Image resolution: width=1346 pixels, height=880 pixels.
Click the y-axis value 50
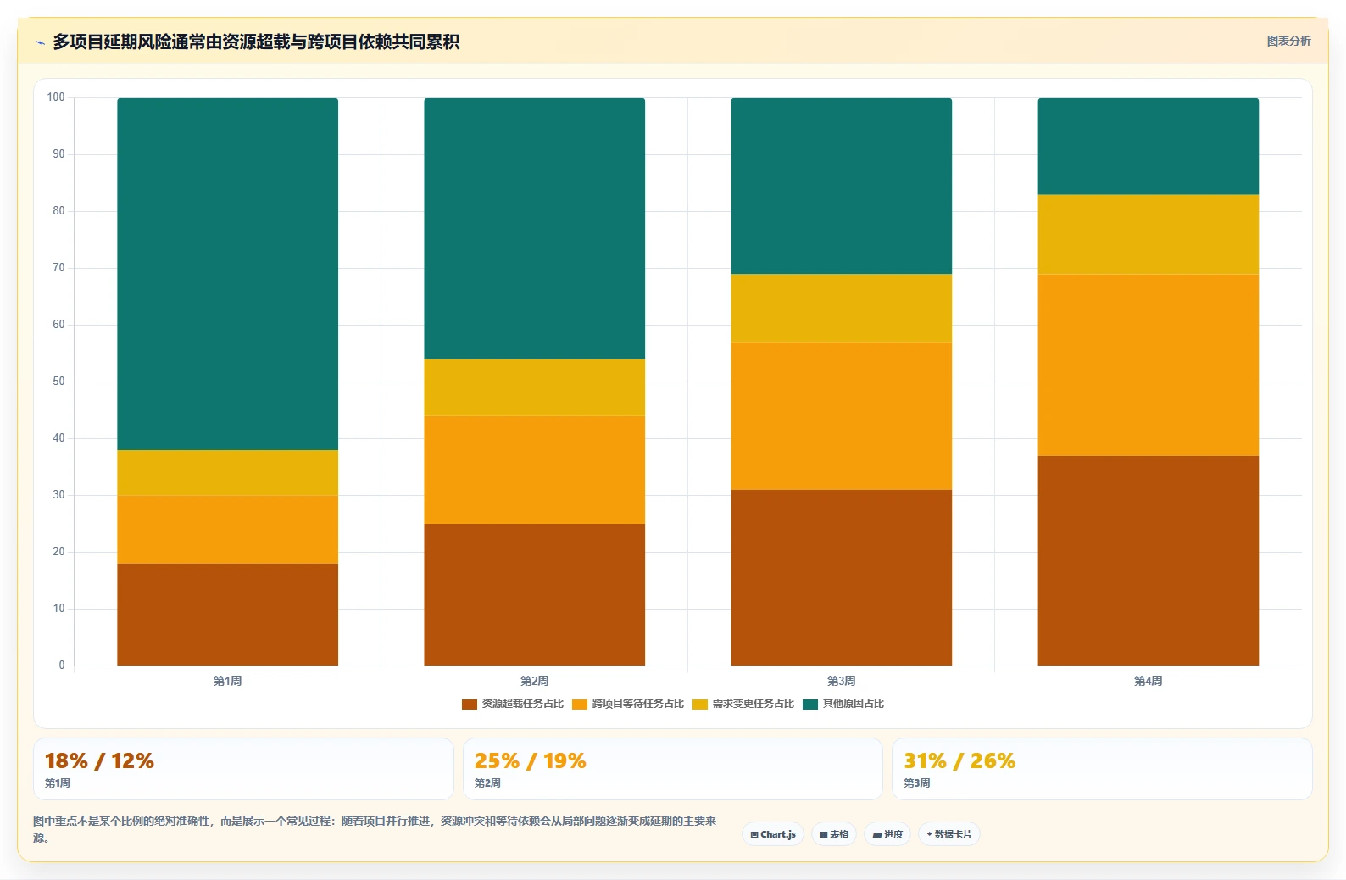click(x=58, y=382)
